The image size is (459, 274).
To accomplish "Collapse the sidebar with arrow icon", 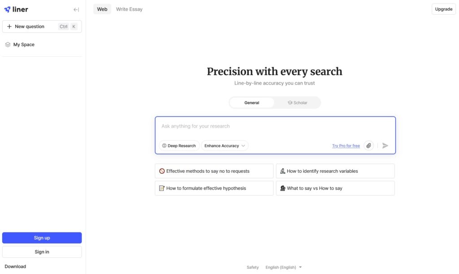I will pos(76,10).
